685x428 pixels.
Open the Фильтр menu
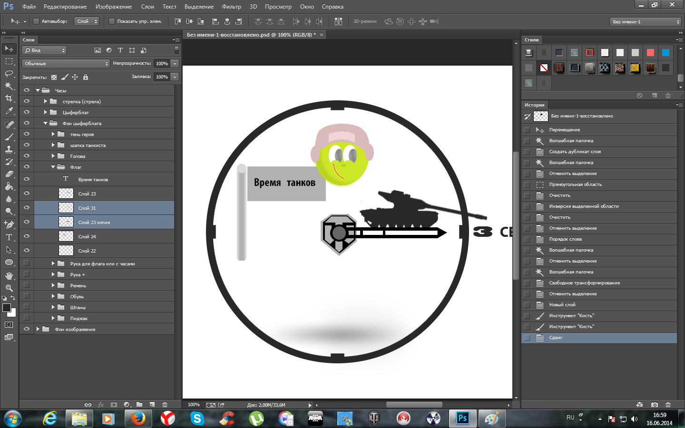pos(232,7)
